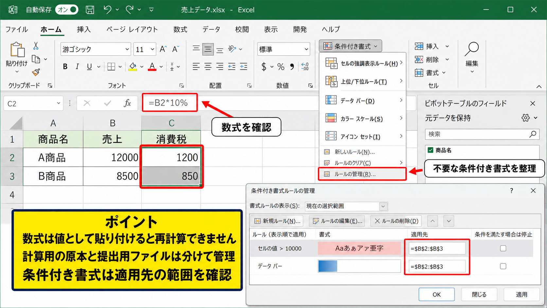Click the 閉じる button
Image resolution: width=547 pixels, height=308 pixels.
point(479,295)
